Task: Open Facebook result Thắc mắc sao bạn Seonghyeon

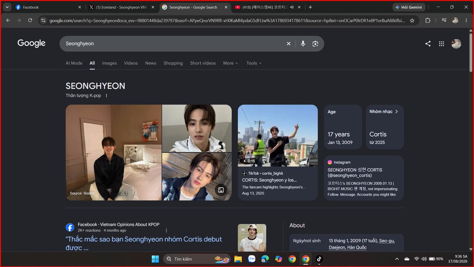Action: [x=144, y=243]
